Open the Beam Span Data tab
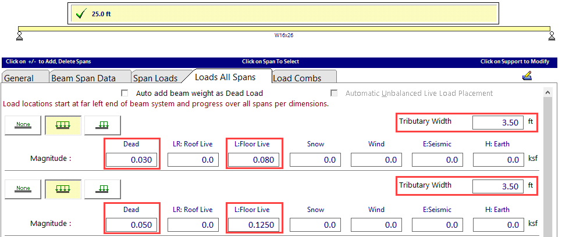Screen dimensions: 562x237 [83, 78]
